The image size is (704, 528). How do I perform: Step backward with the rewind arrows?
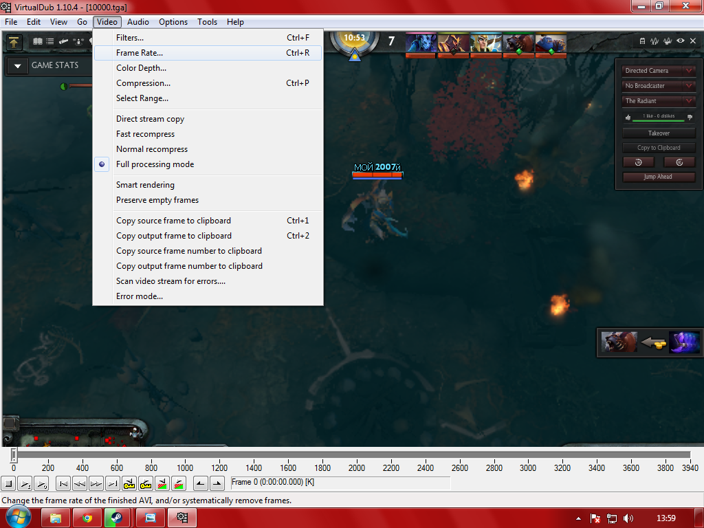(80, 483)
